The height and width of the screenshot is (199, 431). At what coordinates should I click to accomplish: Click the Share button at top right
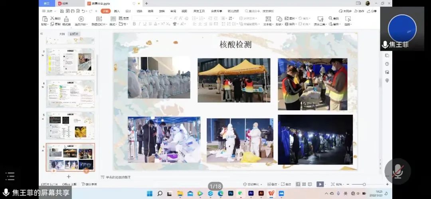372,11
